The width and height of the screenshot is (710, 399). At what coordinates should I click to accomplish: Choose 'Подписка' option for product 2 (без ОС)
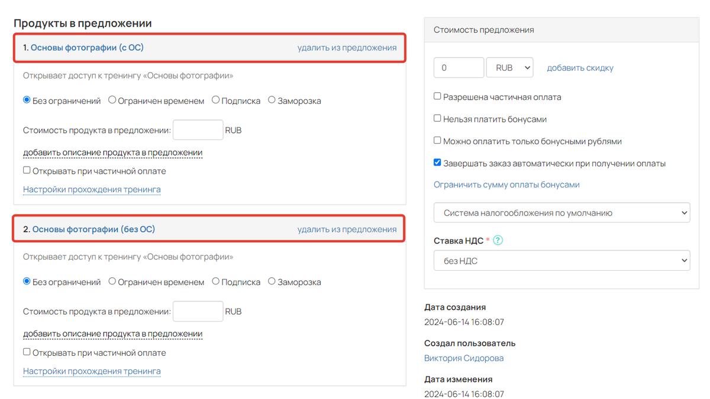216,281
